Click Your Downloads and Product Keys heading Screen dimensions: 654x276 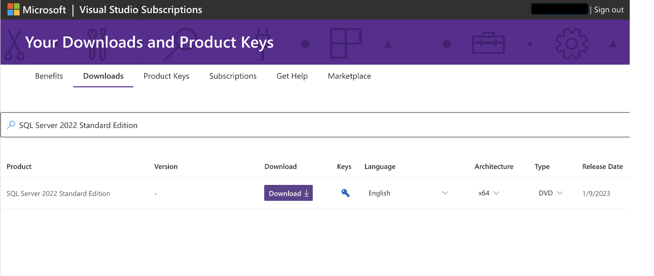(x=149, y=42)
